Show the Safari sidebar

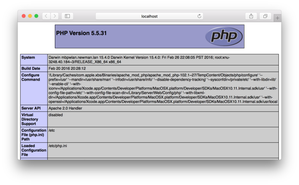[x=67, y=16]
